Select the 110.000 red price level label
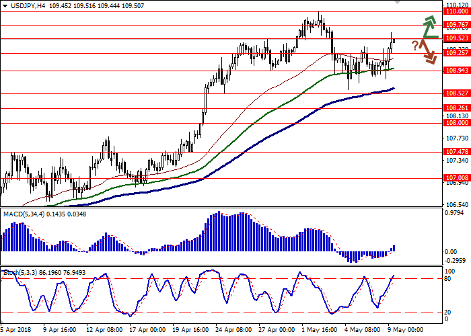Screen dimensions: 471x336 456,11
